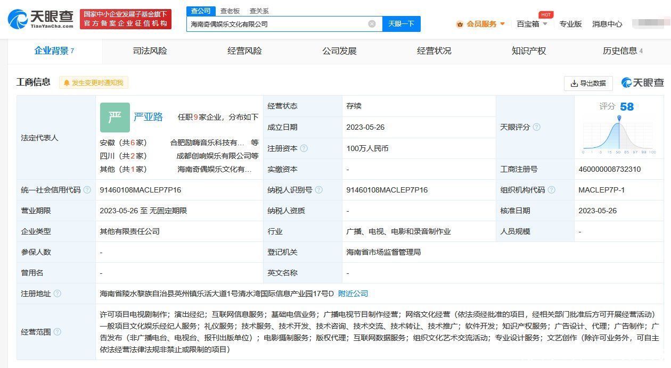The image size is (671, 368).
Task: Select the 查老板 search tab
Action: pos(230,11)
